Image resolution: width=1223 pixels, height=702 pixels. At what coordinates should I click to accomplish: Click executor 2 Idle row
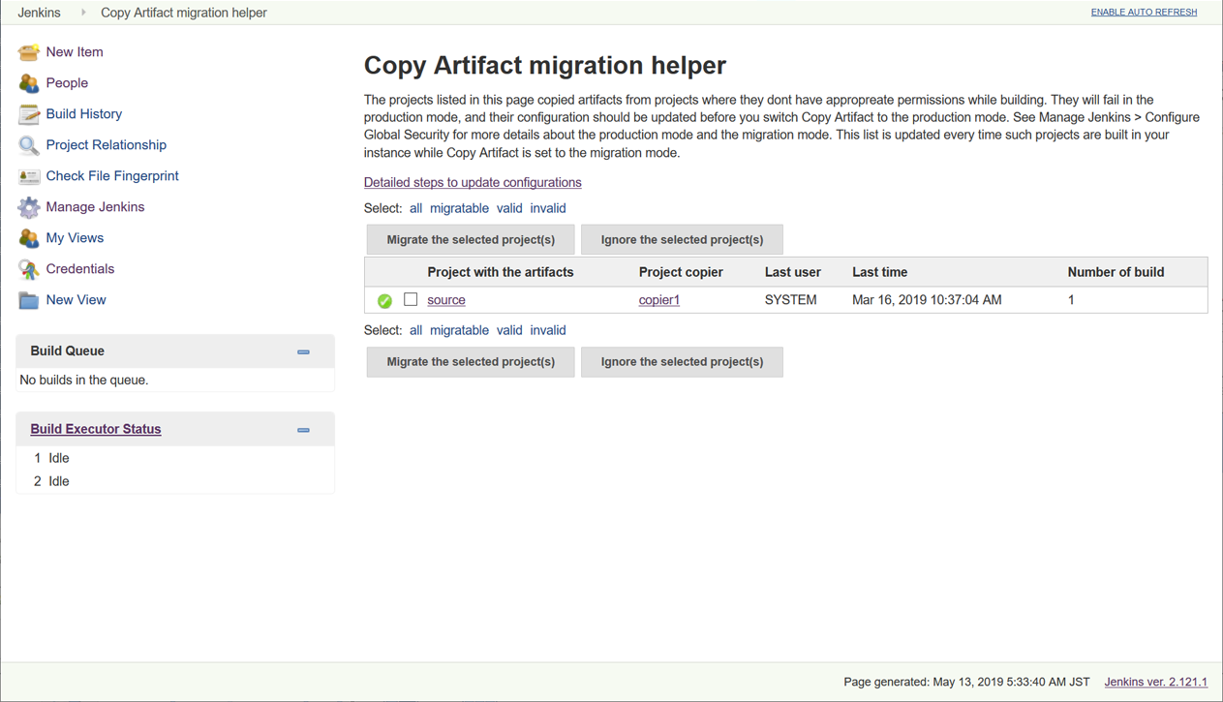(175, 481)
